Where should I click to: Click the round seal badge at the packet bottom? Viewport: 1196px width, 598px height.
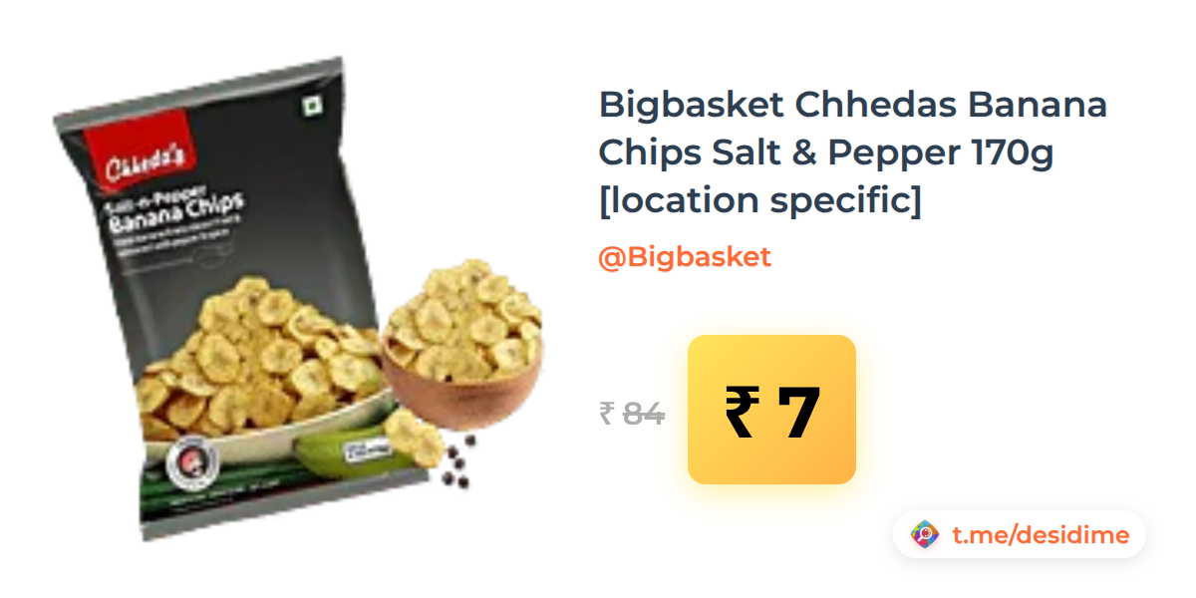point(187,460)
